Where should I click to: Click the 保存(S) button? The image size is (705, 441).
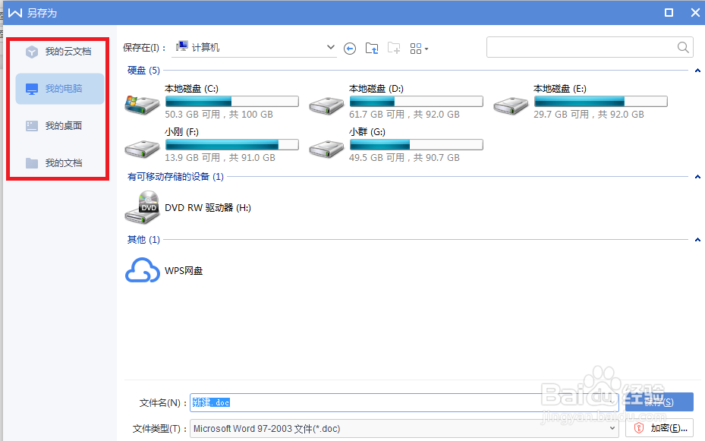[659, 402]
